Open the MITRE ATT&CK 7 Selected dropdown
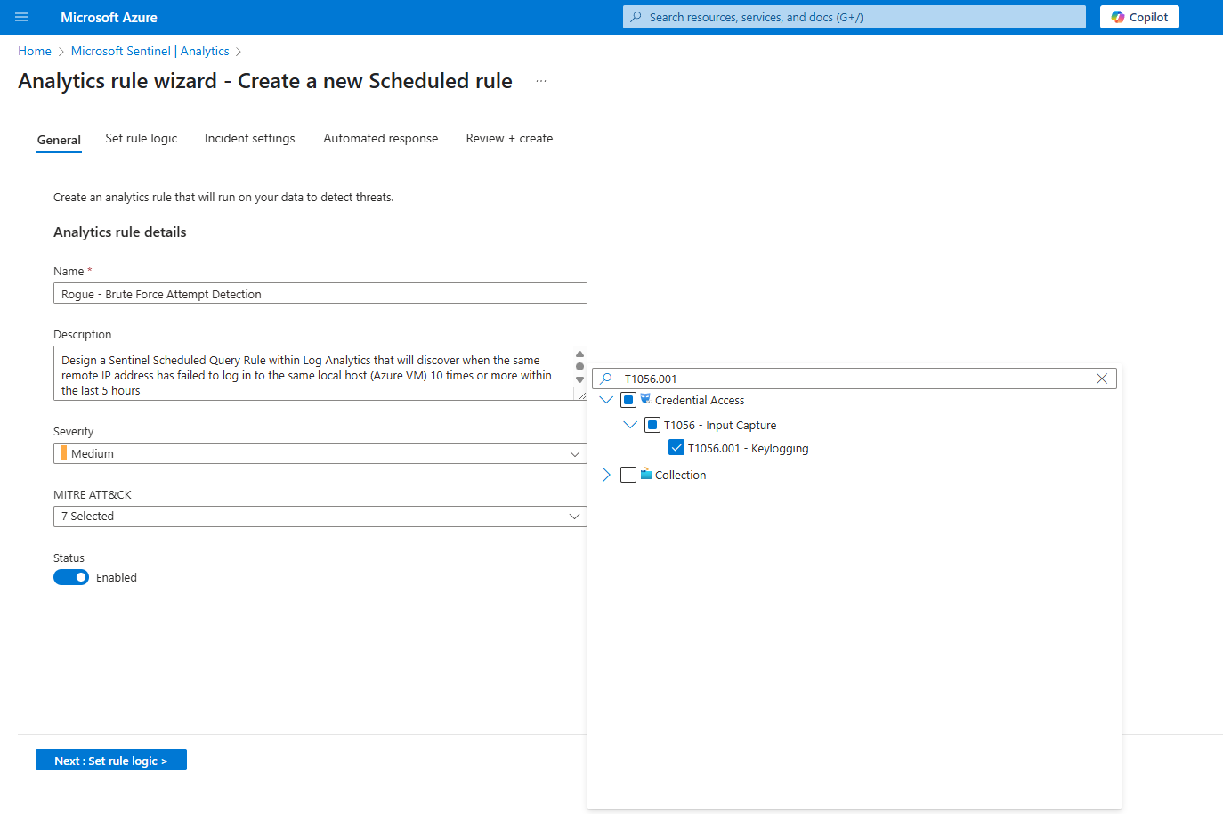This screenshot has height=814, width=1223. pyautogui.click(x=320, y=517)
